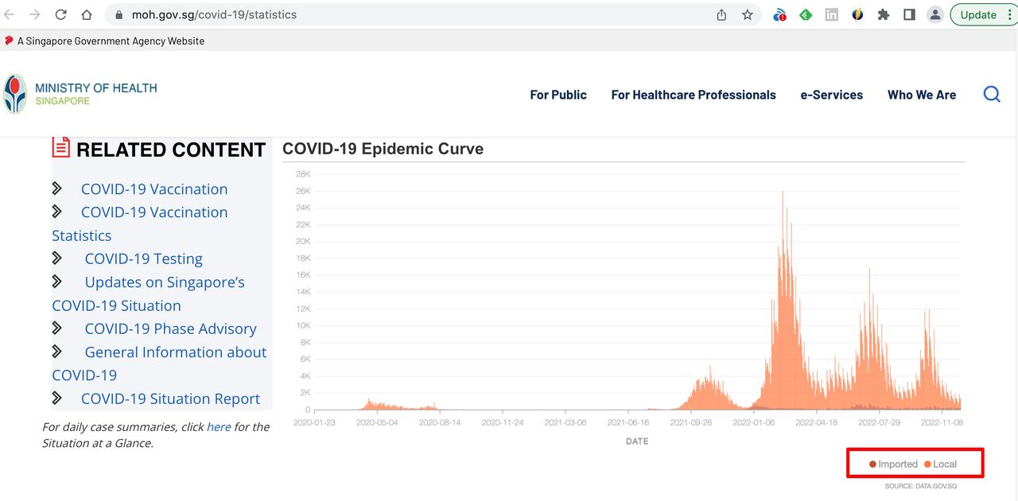This screenshot has width=1018, height=501.
Task: Open the browser profile avatar icon
Action: click(x=935, y=14)
